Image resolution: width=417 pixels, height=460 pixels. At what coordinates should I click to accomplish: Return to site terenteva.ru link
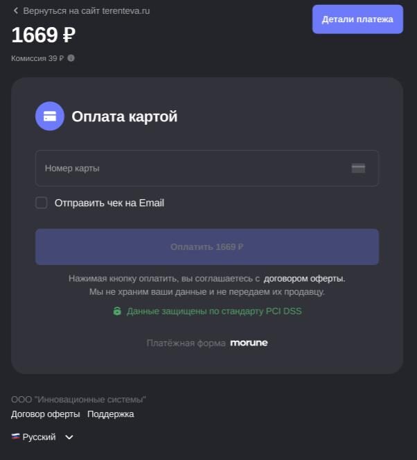click(x=86, y=11)
